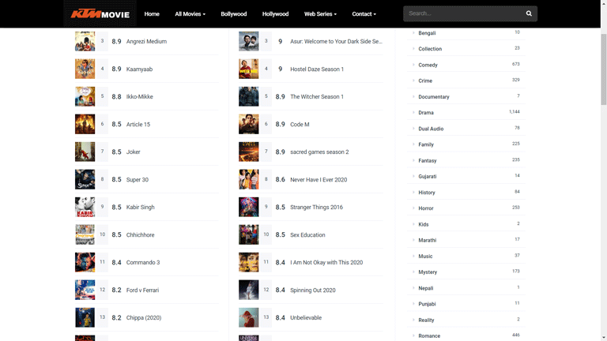607x341 pixels.
Task: Open the Fantasy genre category
Action: coord(428,160)
